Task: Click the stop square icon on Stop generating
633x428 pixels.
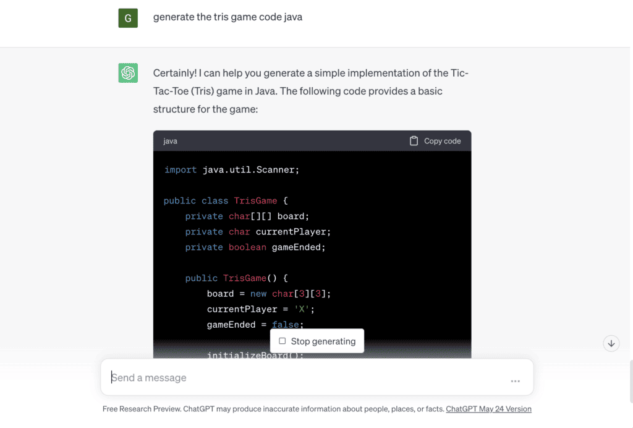Action: pyautogui.click(x=282, y=341)
